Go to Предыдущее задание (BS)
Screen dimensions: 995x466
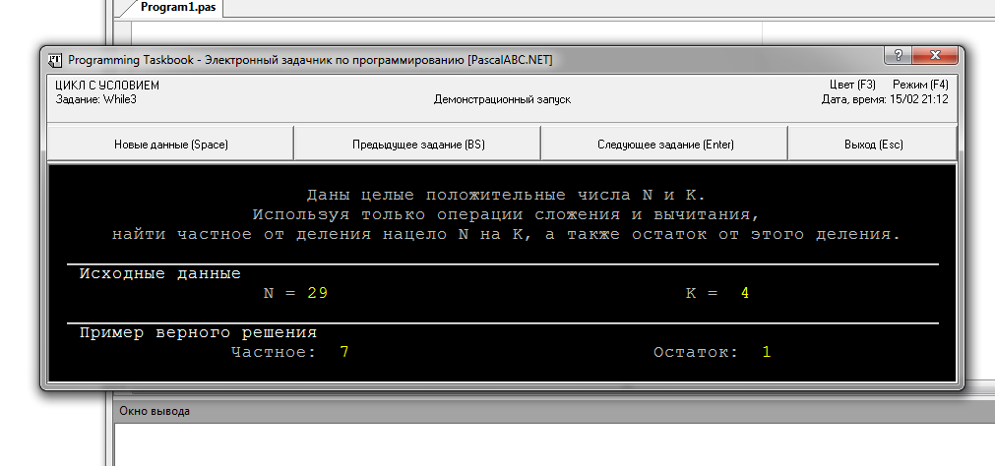417,144
